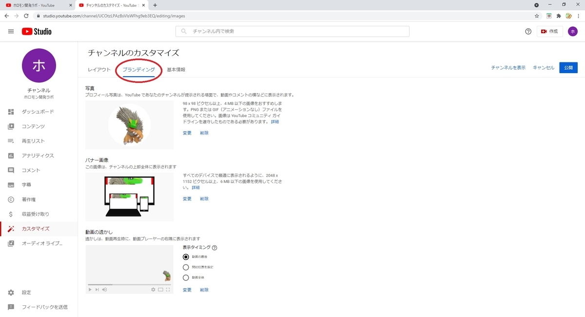Open 詳細 link in banner image description
Image resolution: width=585 pixels, height=317 pixels.
pos(195,187)
